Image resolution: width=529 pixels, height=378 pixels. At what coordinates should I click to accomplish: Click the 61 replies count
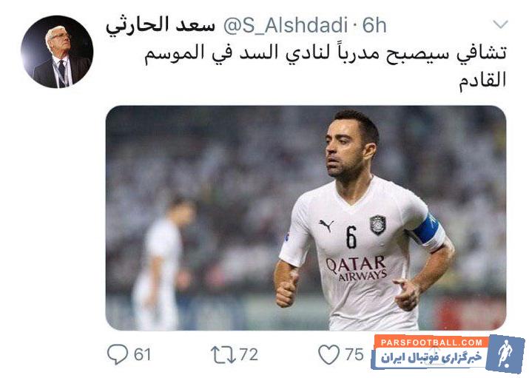[x=142, y=354]
